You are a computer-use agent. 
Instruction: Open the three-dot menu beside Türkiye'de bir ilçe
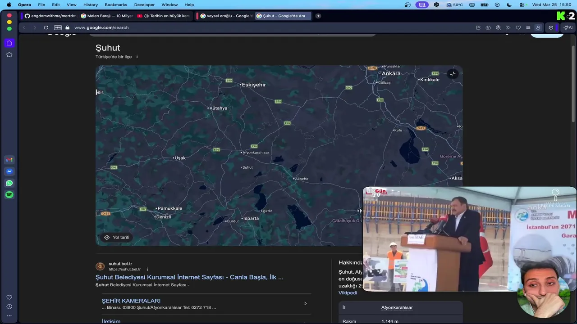click(137, 57)
